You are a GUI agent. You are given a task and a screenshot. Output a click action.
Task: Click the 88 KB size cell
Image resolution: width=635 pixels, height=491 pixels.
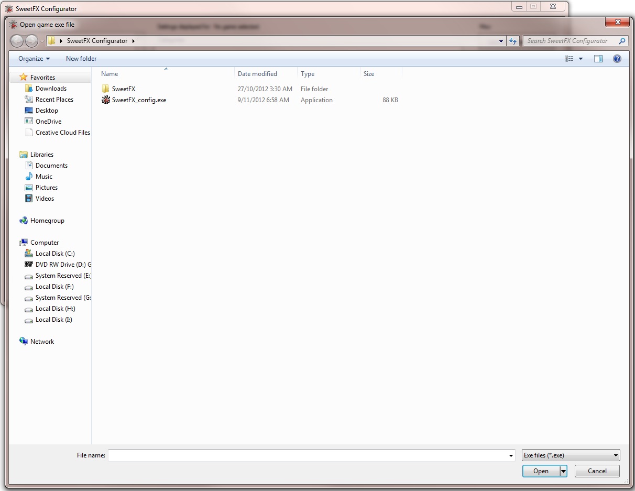coord(390,100)
